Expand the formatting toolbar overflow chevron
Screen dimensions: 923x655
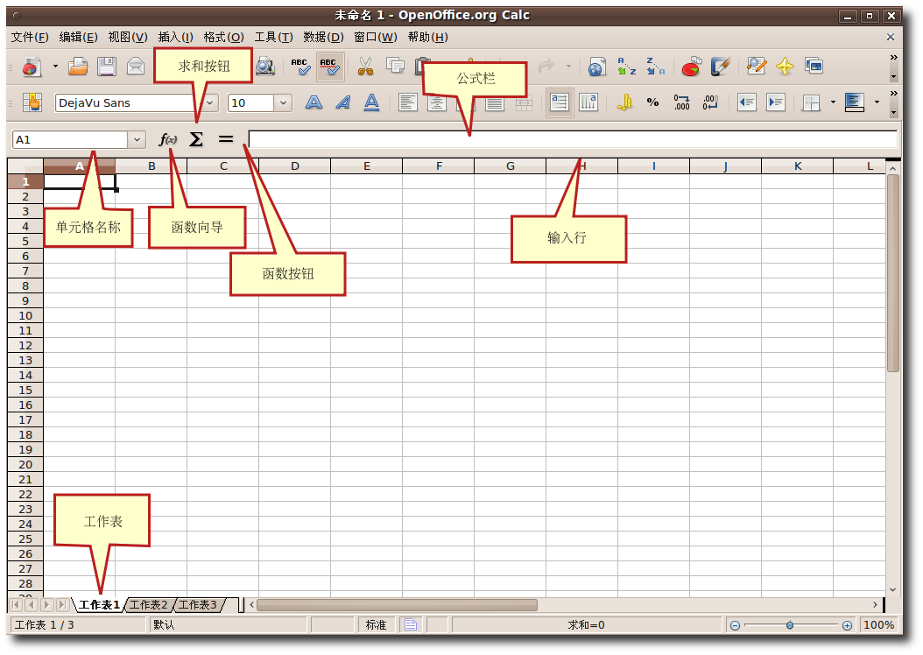pos(893,94)
